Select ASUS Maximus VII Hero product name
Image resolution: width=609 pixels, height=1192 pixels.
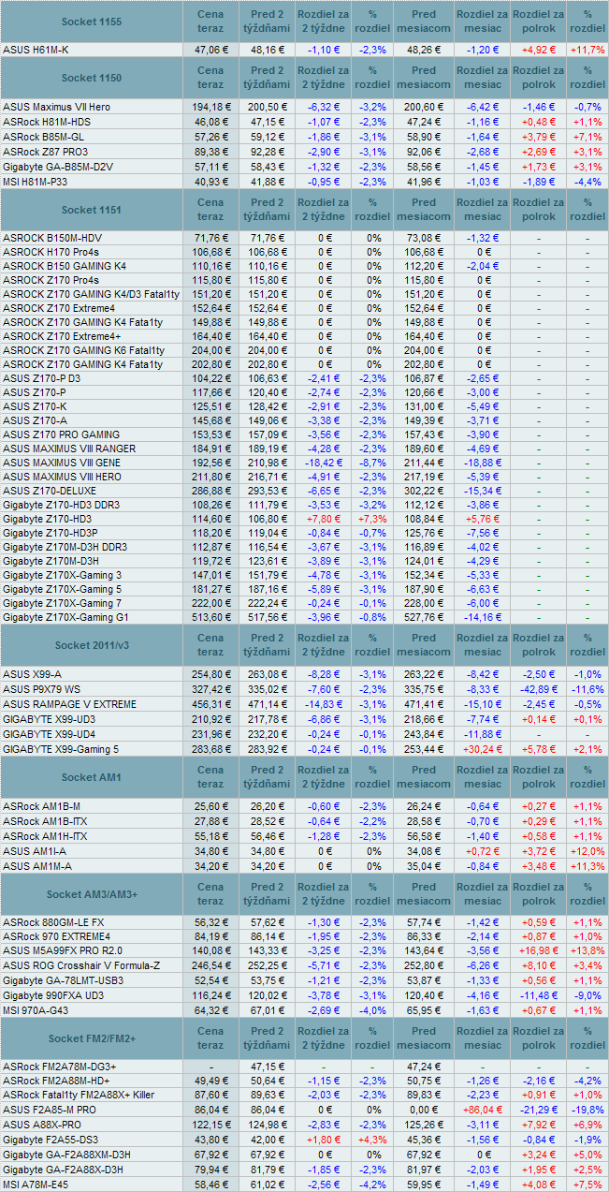coord(56,107)
